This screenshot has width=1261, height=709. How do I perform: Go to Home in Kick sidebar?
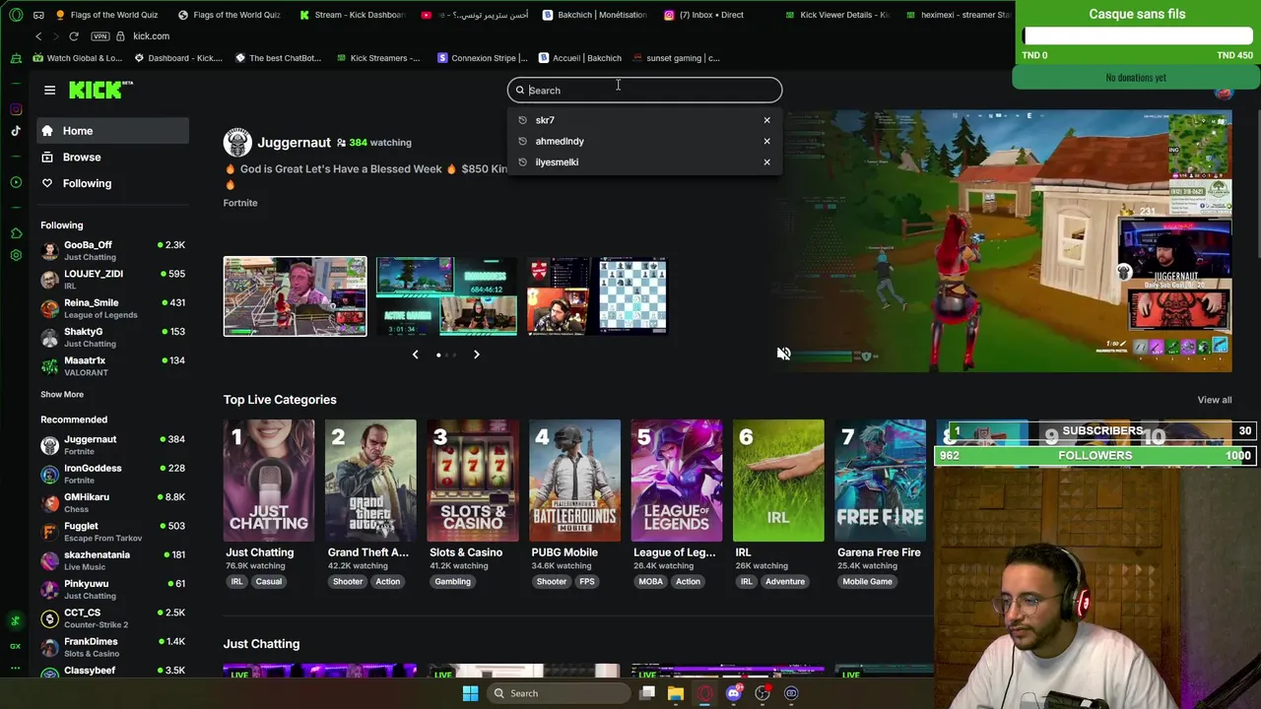click(x=112, y=131)
